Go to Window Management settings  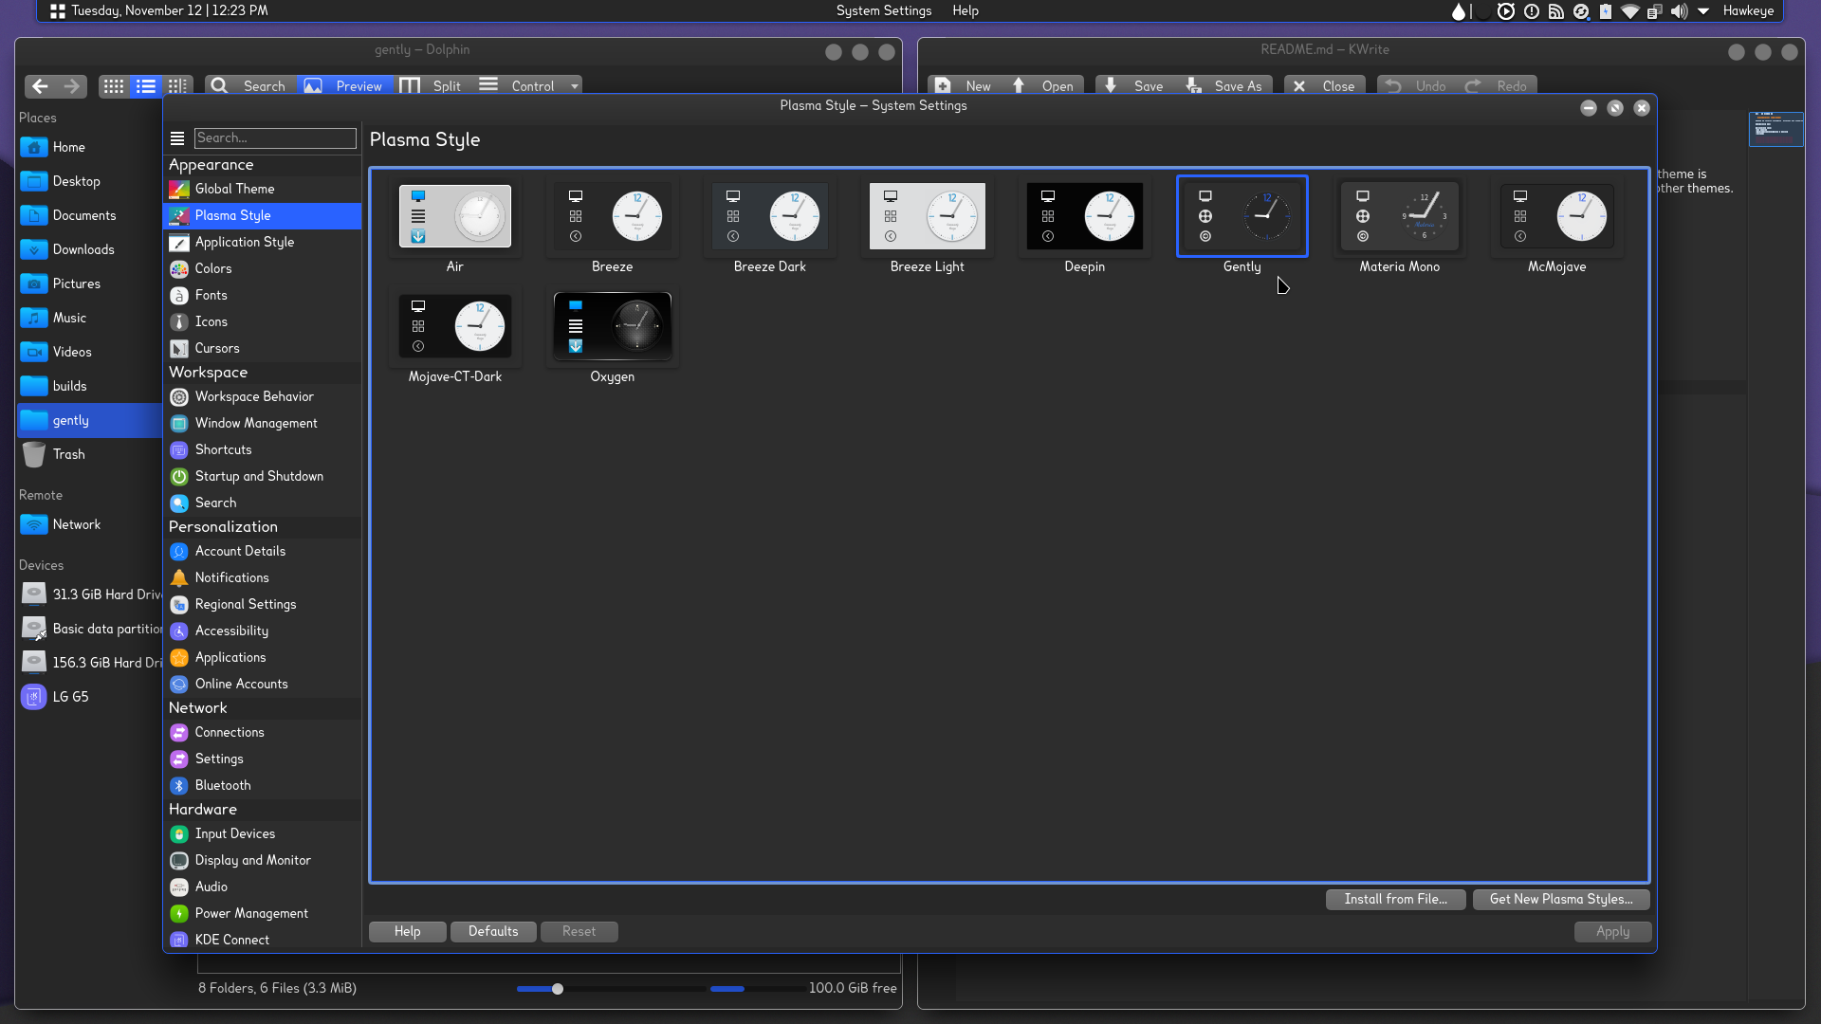[x=262, y=423]
